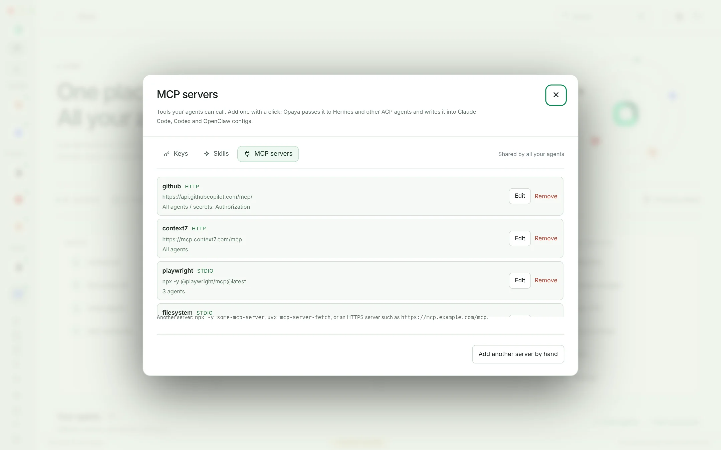Edit the playwright server
This screenshot has height=450, width=721.
pos(520,280)
